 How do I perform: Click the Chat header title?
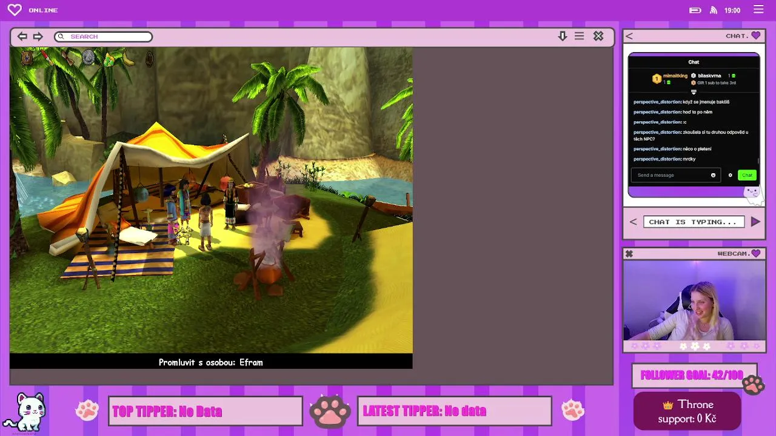coord(694,62)
